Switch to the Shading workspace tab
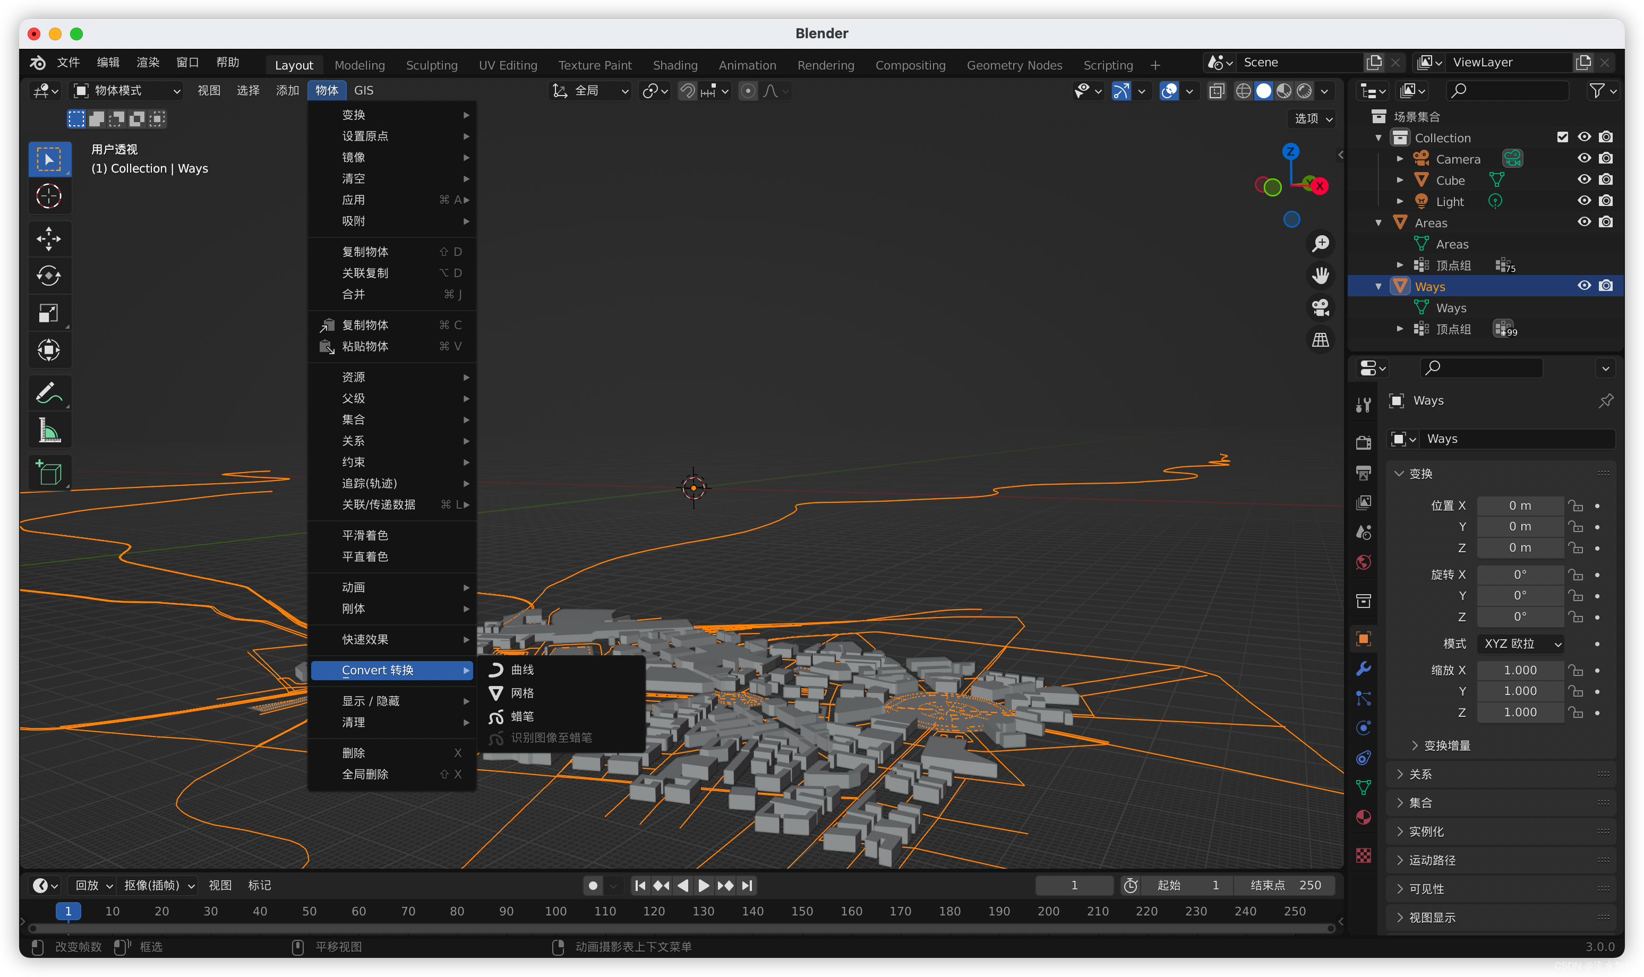The image size is (1644, 977). tap(674, 65)
